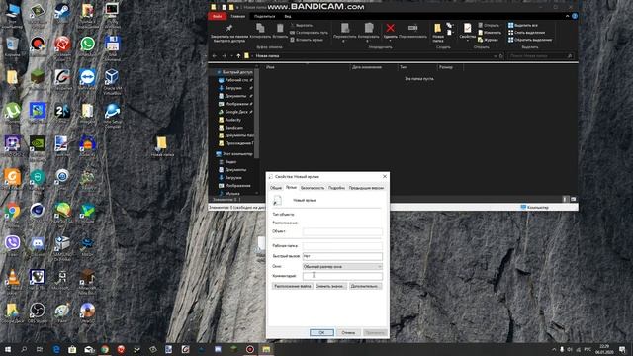Open Копировать в copy-to dropdown
The height and width of the screenshot is (356, 633).
[x=368, y=33]
